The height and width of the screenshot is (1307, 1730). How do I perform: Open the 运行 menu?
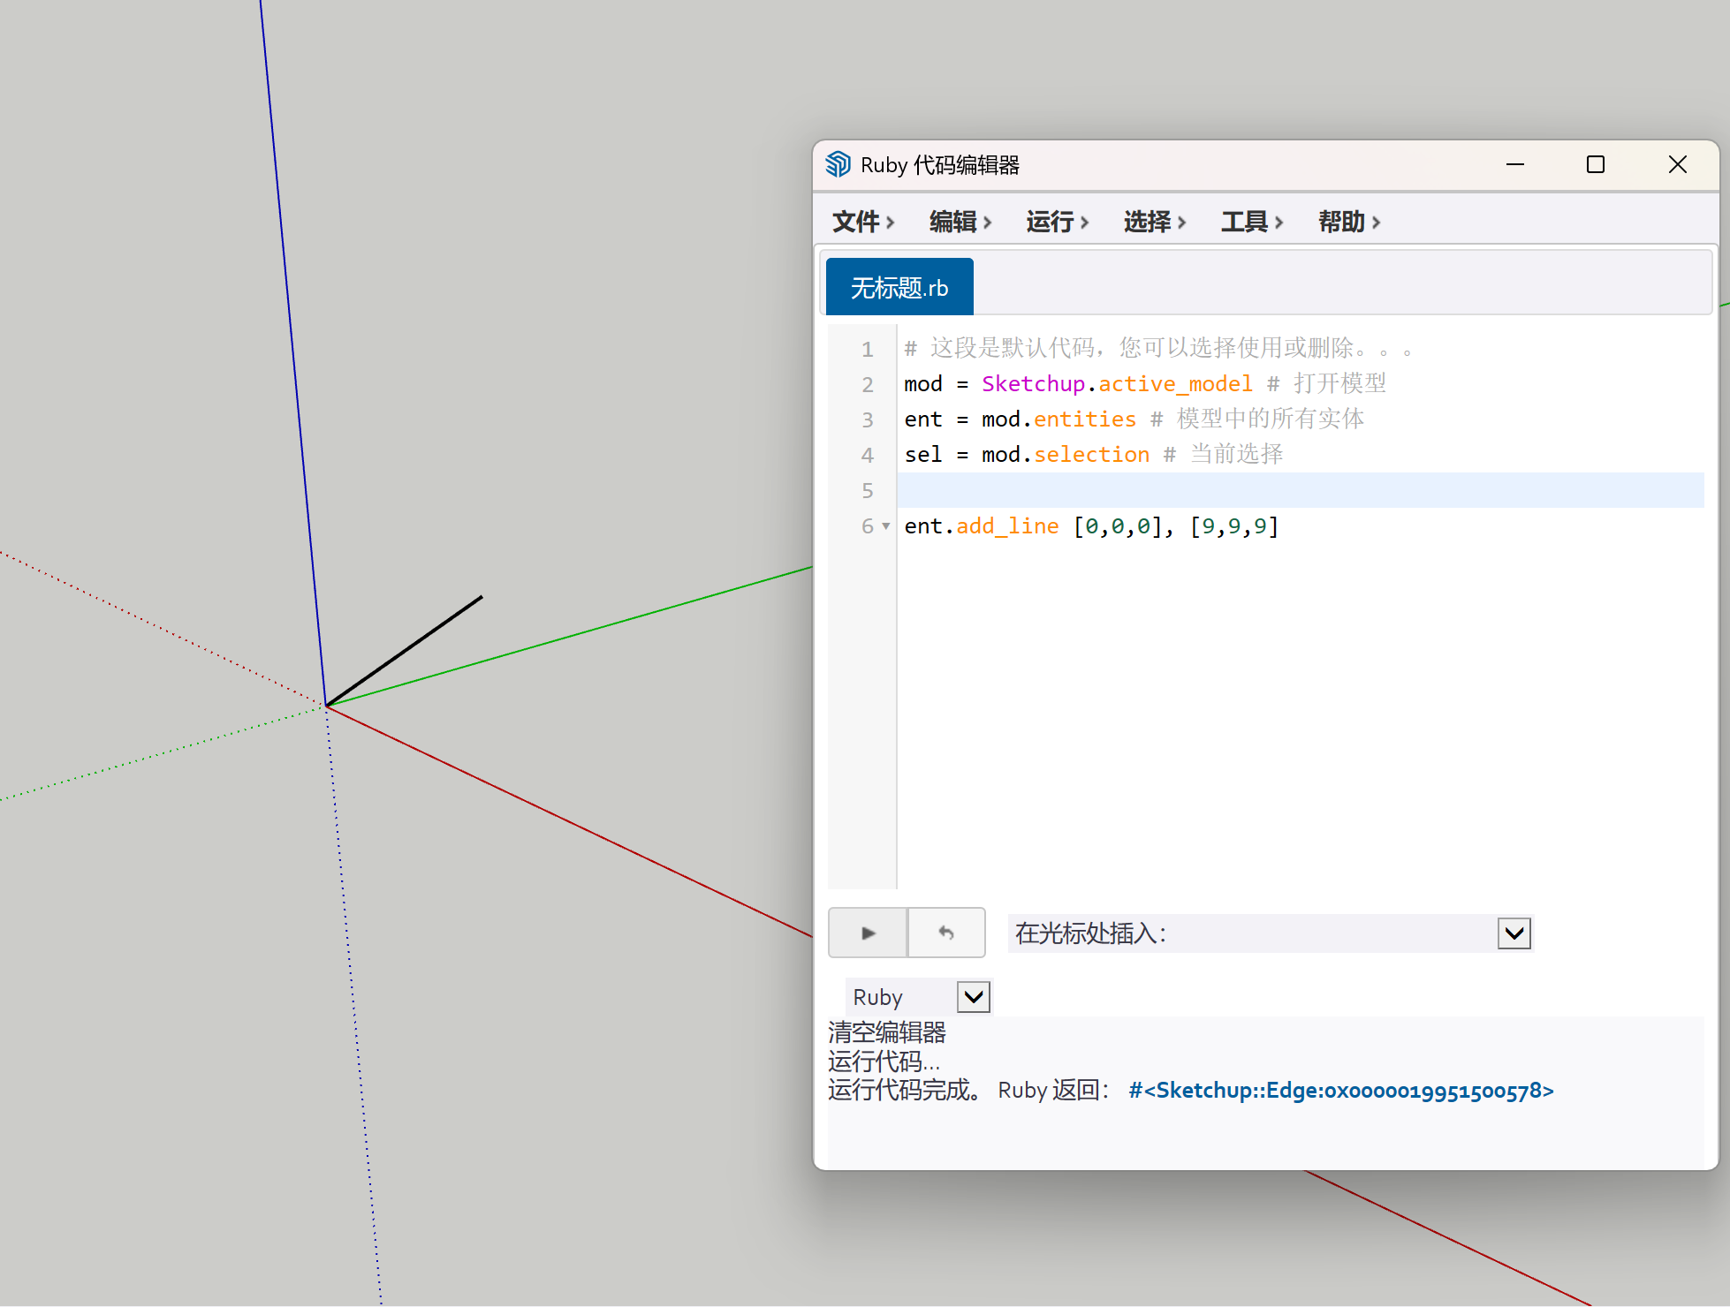(1058, 221)
